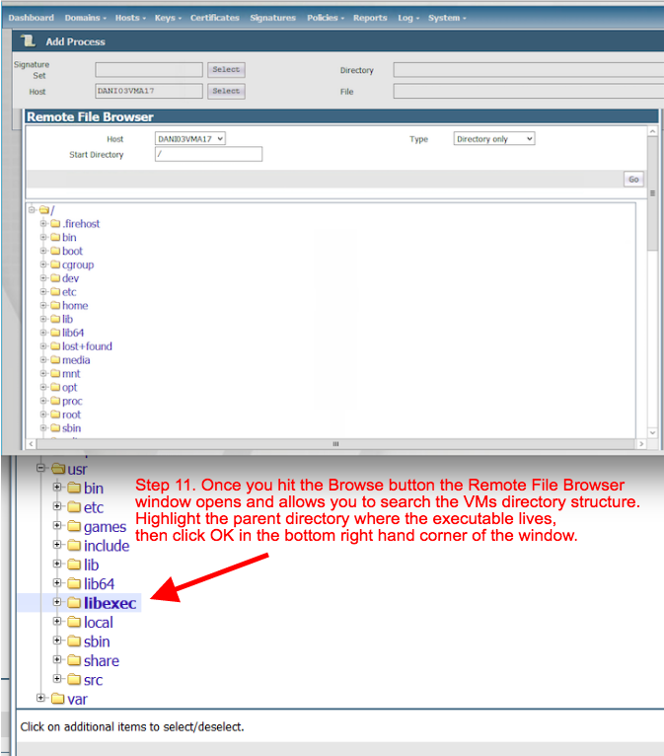This screenshot has width=664, height=756.
Task: Click the folder icon beside home
Action: tap(55, 306)
